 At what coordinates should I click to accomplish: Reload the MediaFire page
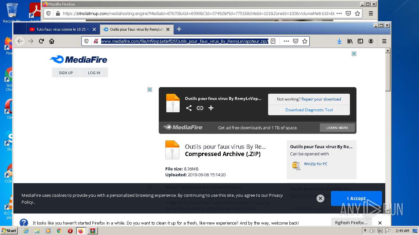[x=41, y=41]
